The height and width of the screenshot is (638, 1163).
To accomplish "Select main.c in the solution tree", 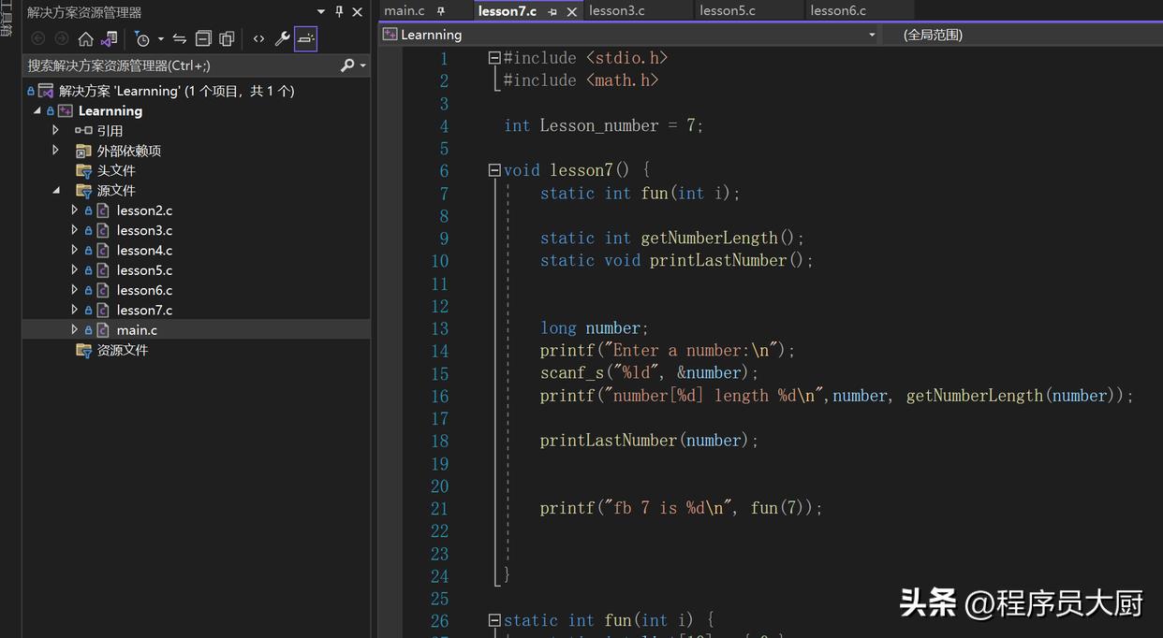I will (137, 330).
